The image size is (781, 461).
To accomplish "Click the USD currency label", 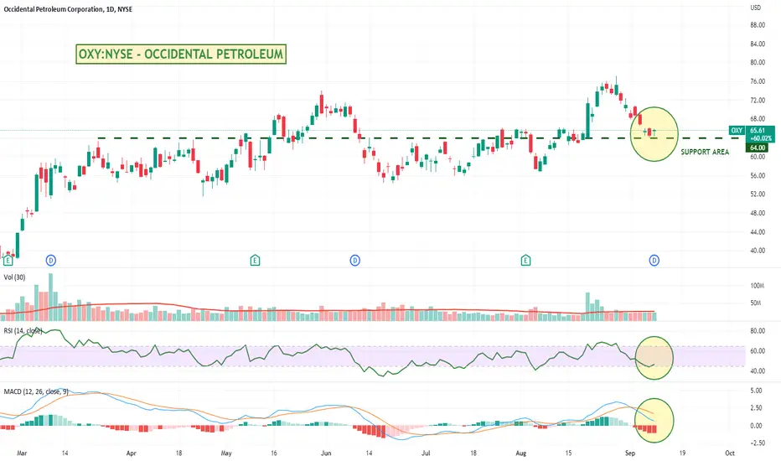I will coord(756,8).
